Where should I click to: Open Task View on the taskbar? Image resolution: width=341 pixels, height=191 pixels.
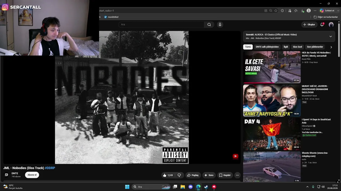click(x=175, y=187)
